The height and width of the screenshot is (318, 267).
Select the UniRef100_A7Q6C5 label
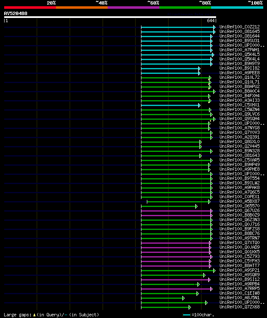(239, 192)
